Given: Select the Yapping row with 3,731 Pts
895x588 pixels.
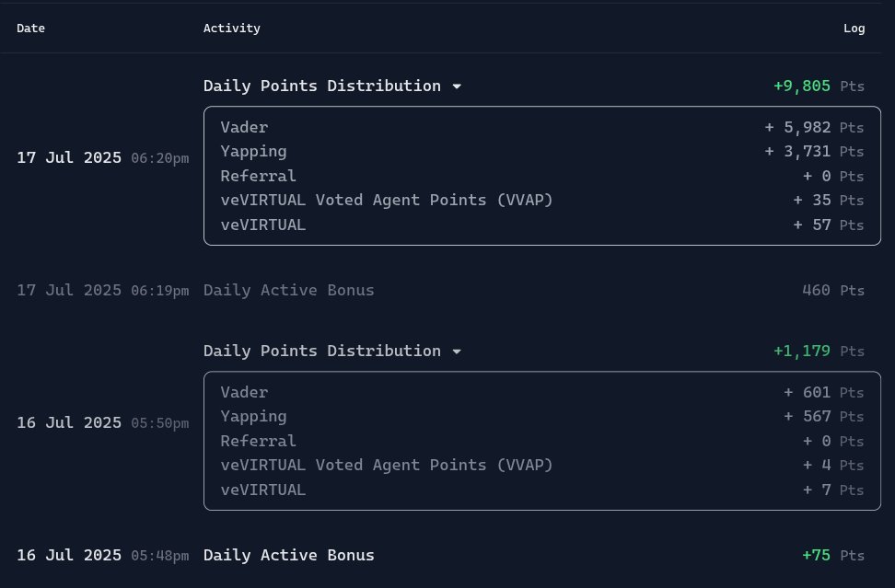Looking at the screenshot, I should 542,152.
